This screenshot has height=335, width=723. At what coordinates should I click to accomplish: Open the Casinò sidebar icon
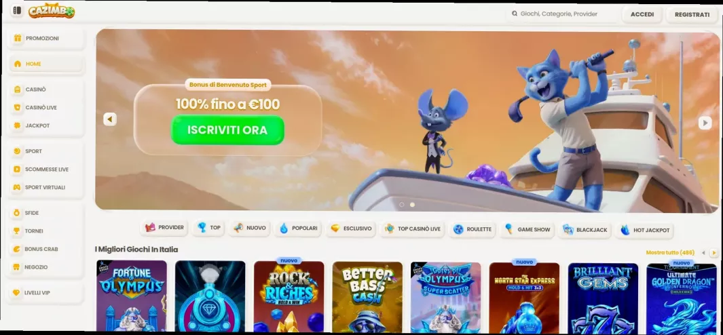click(x=18, y=90)
